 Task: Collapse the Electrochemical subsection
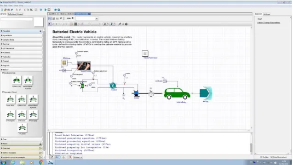click(9, 73)
